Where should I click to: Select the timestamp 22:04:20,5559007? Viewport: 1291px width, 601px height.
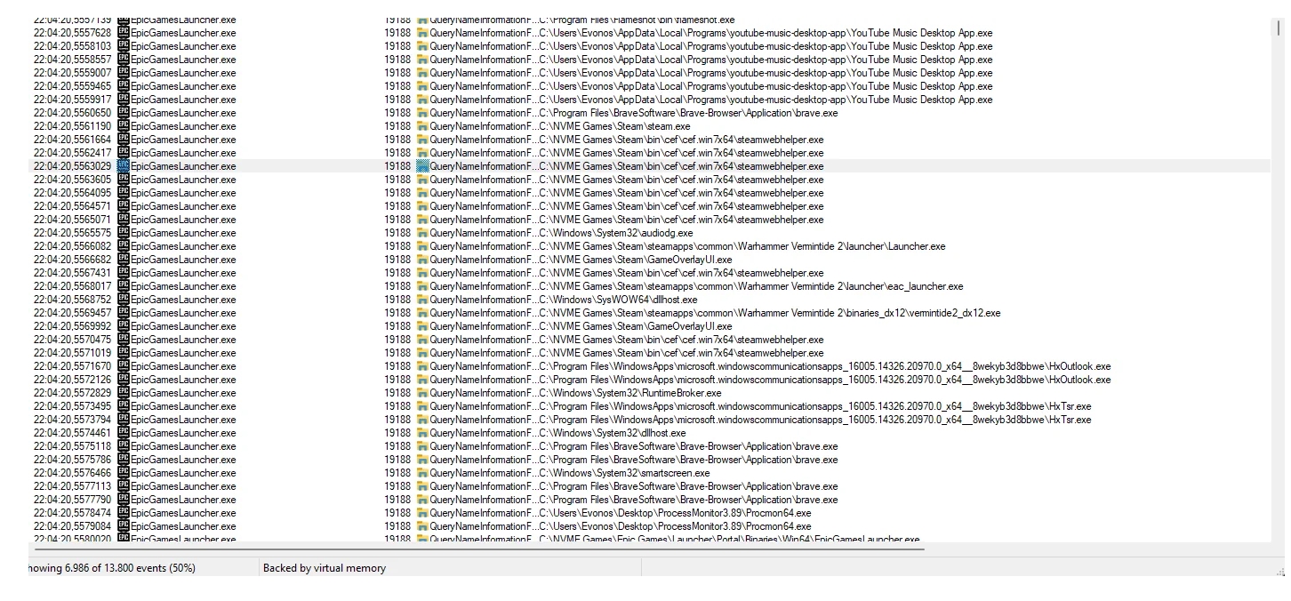pyautogui.click(x=73, y=73)
